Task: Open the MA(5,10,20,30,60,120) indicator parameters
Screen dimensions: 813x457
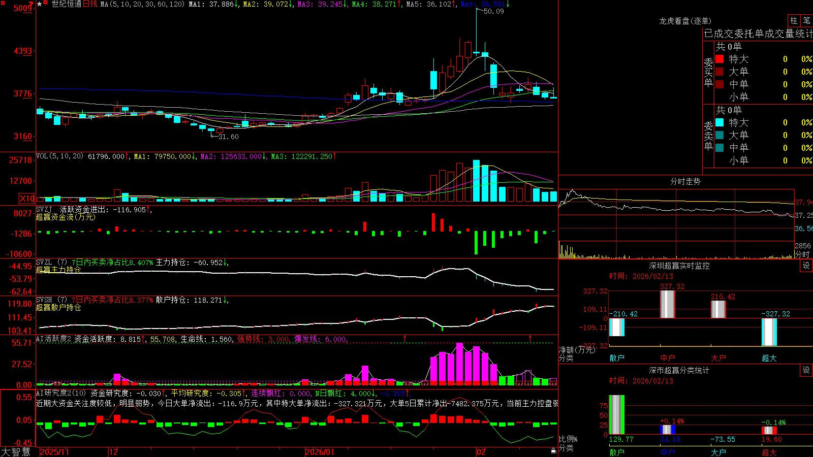Action: 142,4
